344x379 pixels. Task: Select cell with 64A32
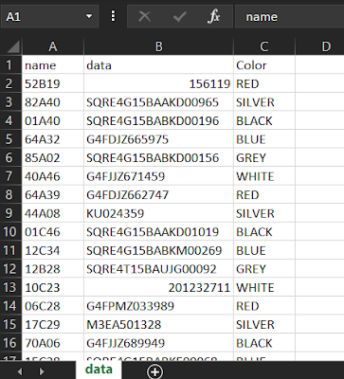click(53, 139)
